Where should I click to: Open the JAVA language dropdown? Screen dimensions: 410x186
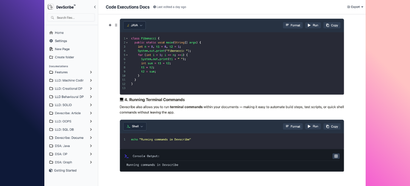pyautogui.click(x=135, y=25)
